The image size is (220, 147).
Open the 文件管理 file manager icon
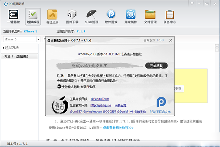[x=150, y=17]
